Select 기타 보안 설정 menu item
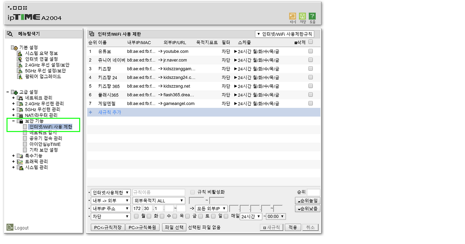The width and height of the screenshot is (465, 244). point(44,150)
